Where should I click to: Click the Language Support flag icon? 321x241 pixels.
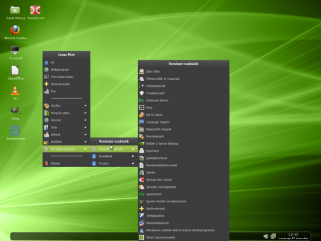click(x=141, y=122)
